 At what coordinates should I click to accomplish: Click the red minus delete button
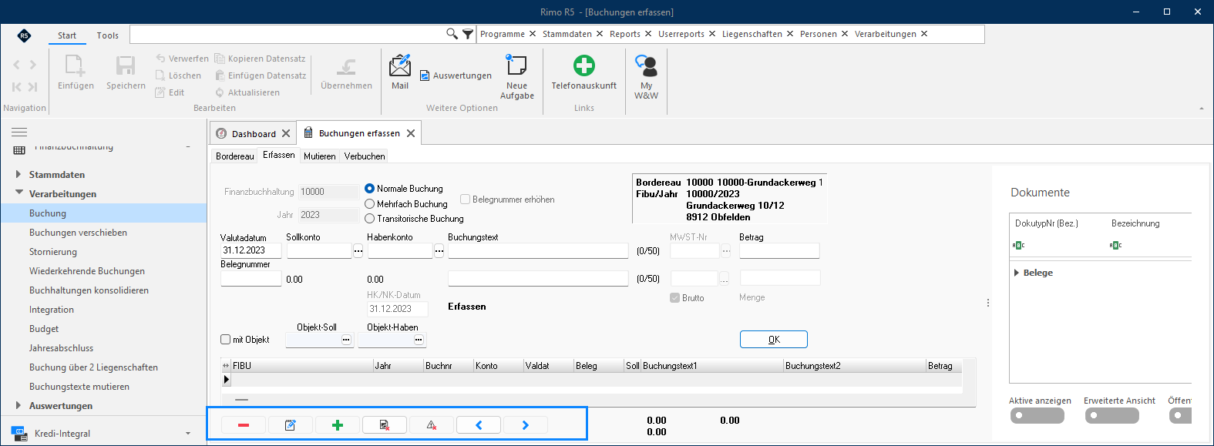244,425
